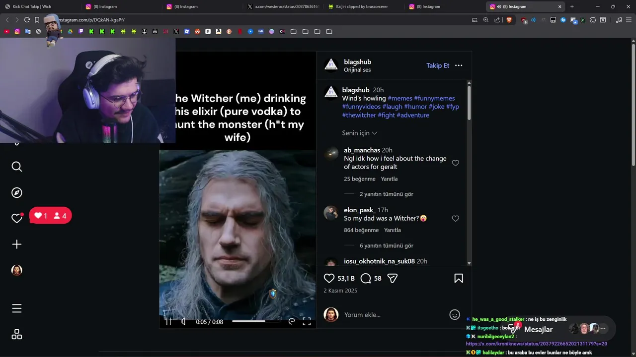This screenshot has height=357, width=636.
Task: Open Brave main menu hamburger
Action: 629,20
